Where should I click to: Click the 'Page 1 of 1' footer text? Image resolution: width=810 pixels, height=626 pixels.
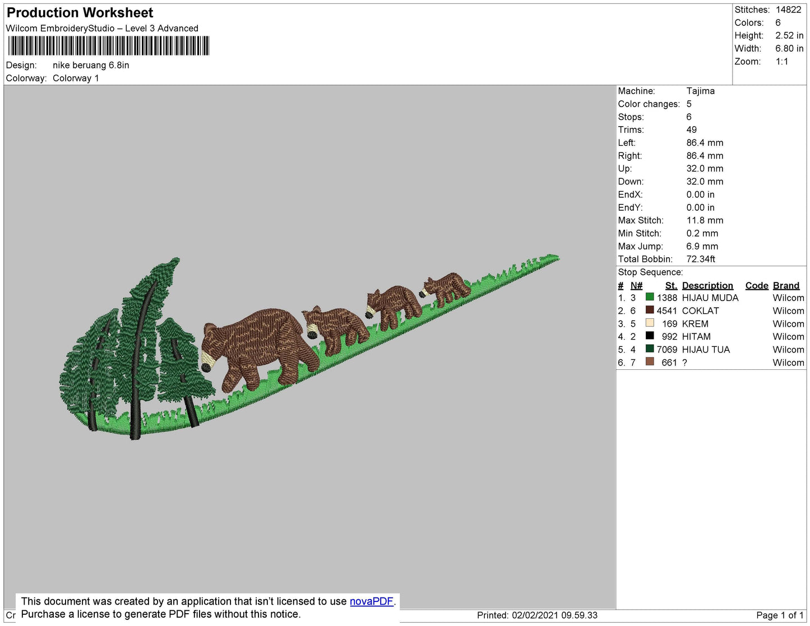point(780,615)
